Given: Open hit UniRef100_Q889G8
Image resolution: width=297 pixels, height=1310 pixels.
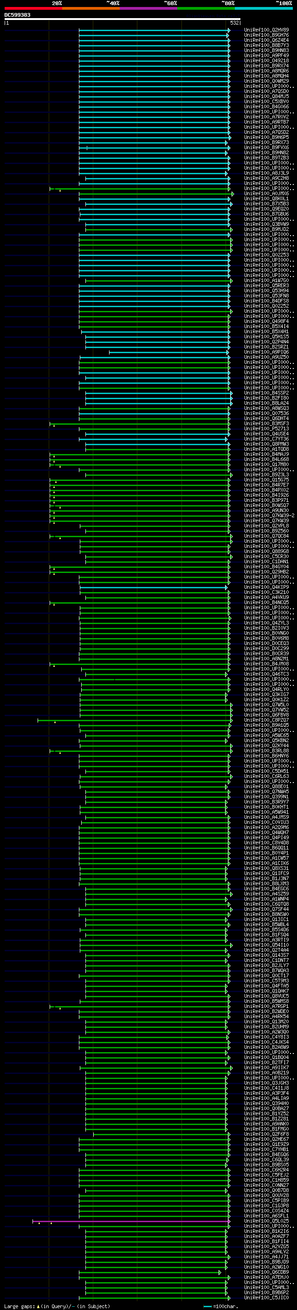Looking at the screenshot, I should click(266, 551).
